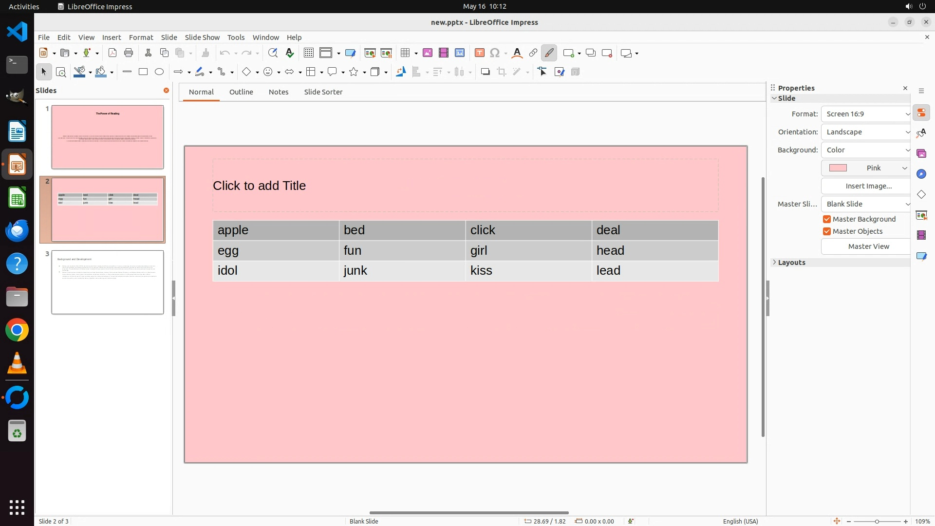Image resolution: width=935 pixels, height=526 pixels.
Task: Toggle the Show Draw Functions highlighter icon
Action: (x=549, y=53)
